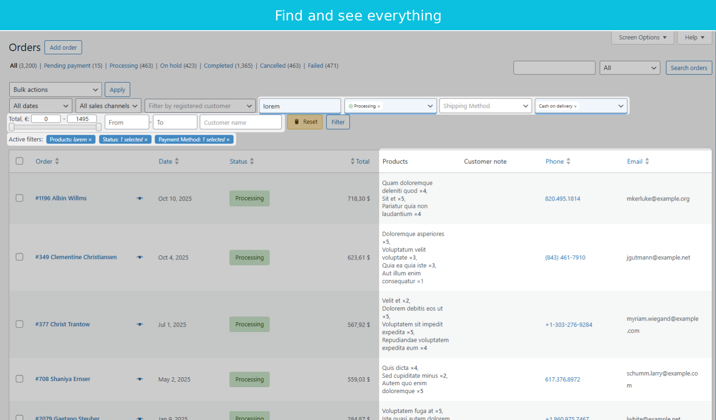Open the Screen Options panel

coord(642,37)
